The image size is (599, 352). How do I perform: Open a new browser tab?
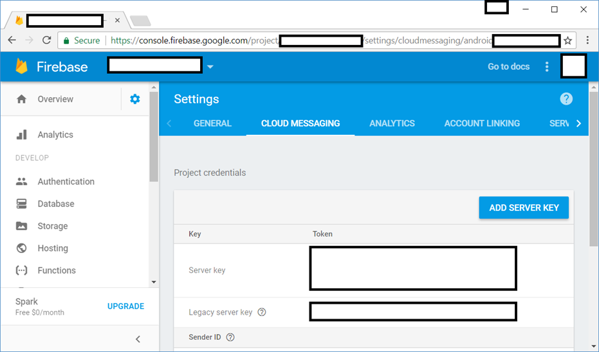[140, 21]
